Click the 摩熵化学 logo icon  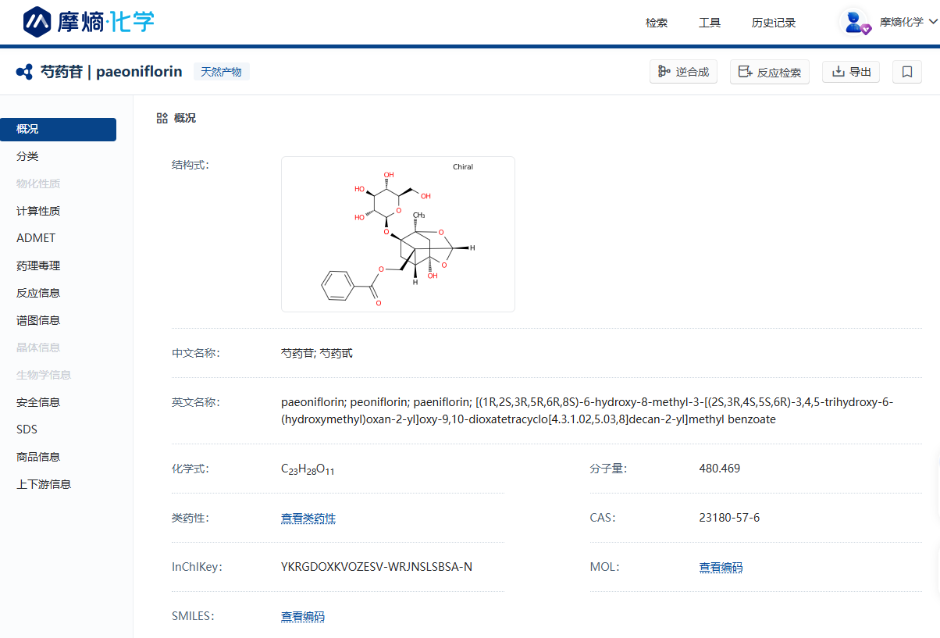pos(37,22)
